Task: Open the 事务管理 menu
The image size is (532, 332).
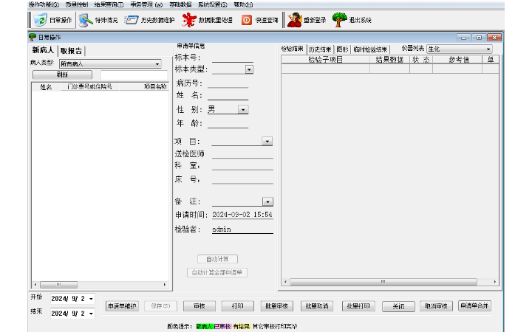Action: click(146, 4)
